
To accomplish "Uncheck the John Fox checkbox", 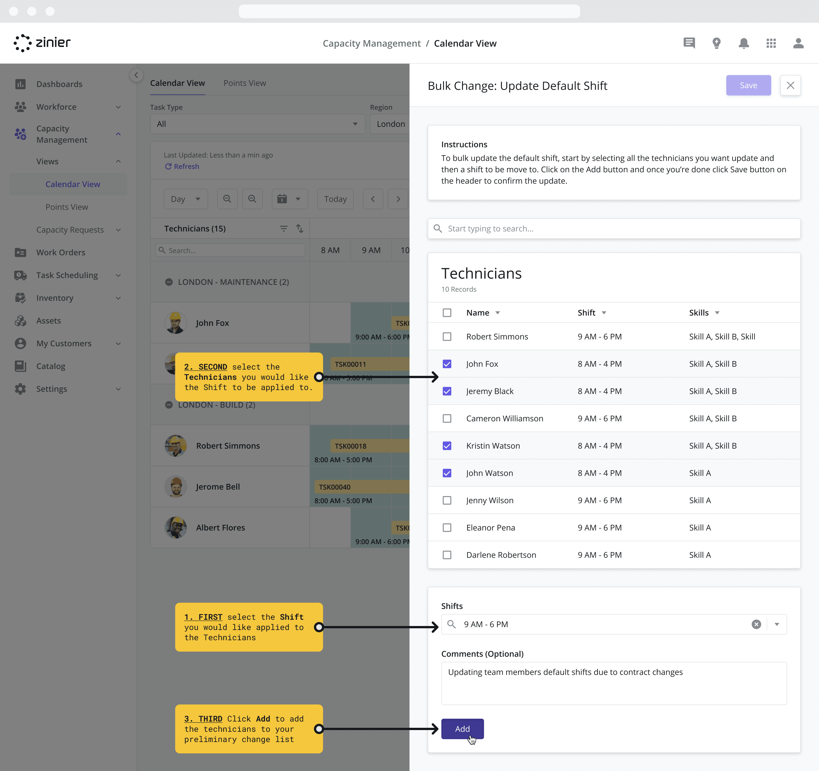I will 447,364.
